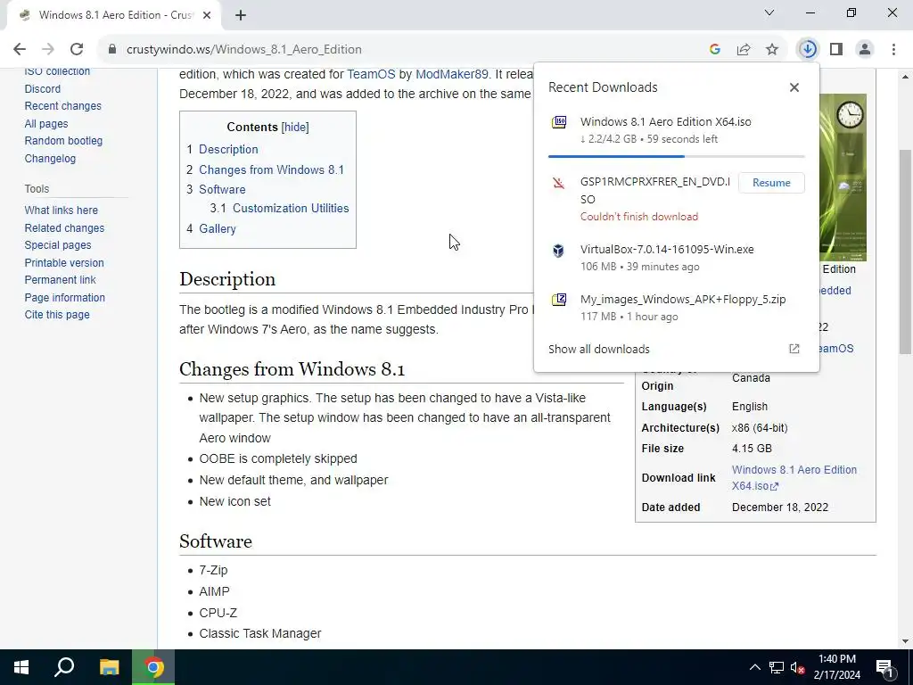Open Chrome's three-dot menu
The image size is (913, 685).
(893, 50)
